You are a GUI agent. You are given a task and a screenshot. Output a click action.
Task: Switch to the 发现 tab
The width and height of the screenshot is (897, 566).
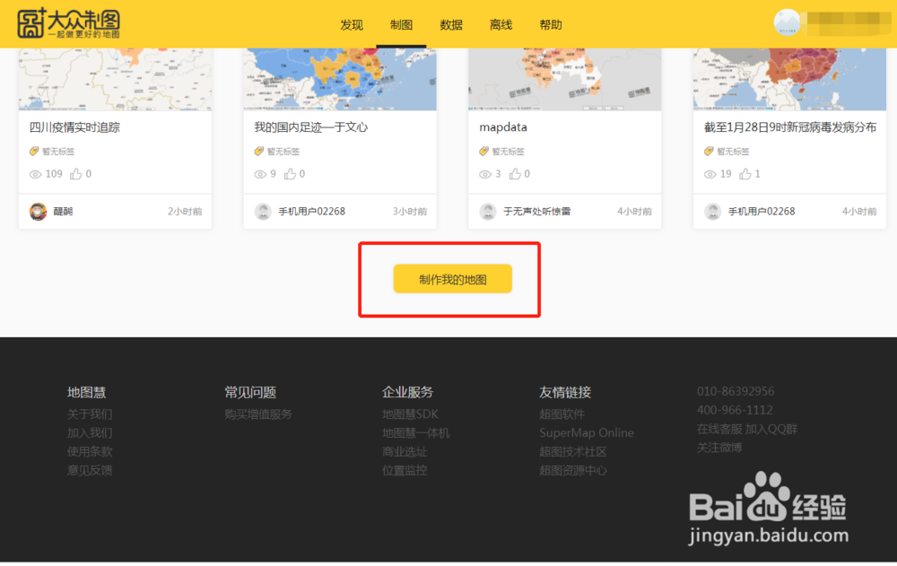352,25
